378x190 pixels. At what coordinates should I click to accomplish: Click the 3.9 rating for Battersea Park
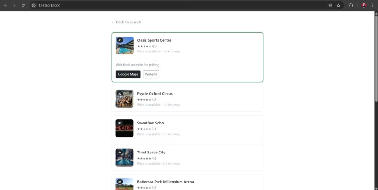(147, 188)
